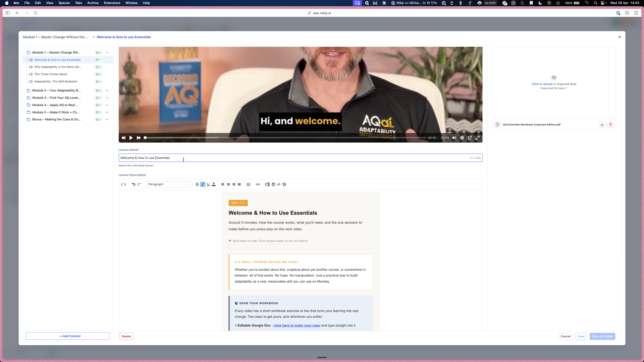Screen dimensions: 644x362
Task: Align text right
Action: pyautogui.click(x=234, y=184)
